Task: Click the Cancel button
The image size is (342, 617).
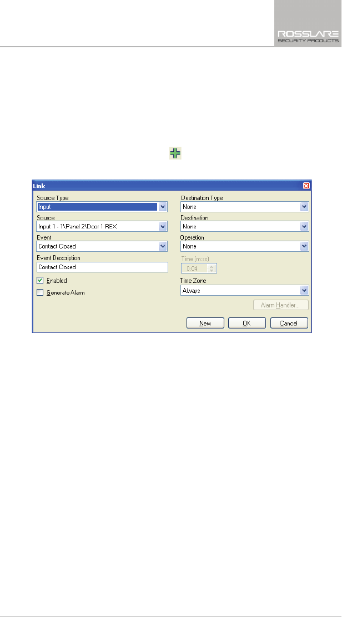Action: tap(289, 323)
